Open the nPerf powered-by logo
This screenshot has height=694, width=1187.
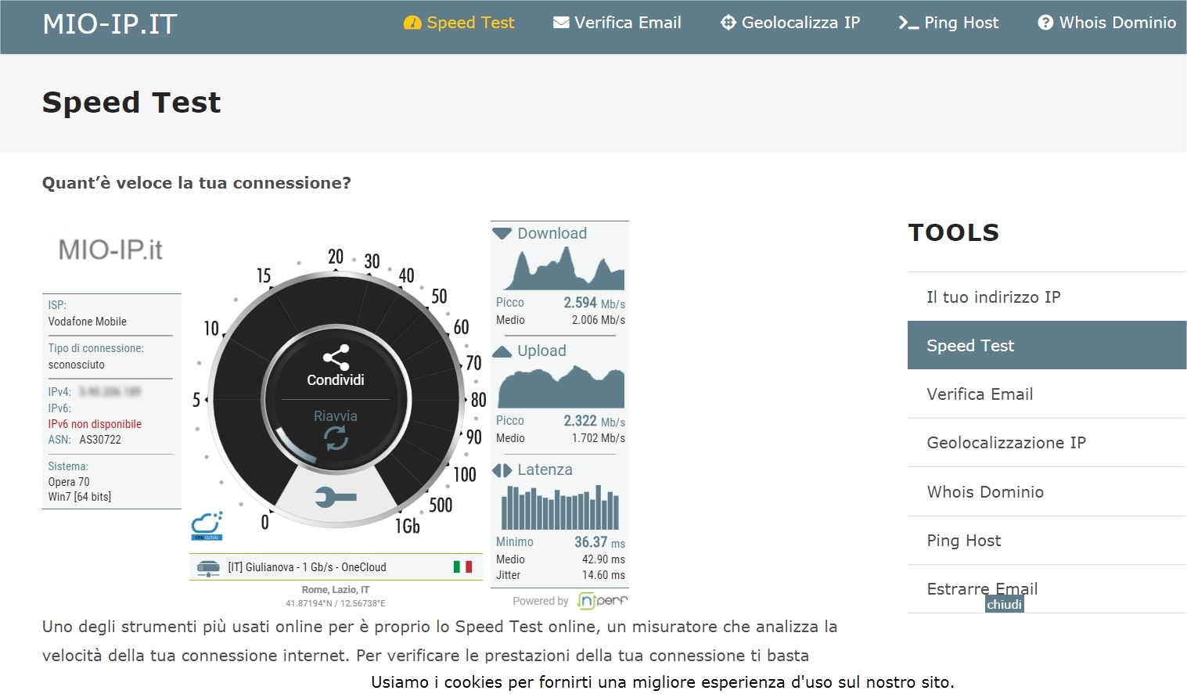(x=602, y=601)
